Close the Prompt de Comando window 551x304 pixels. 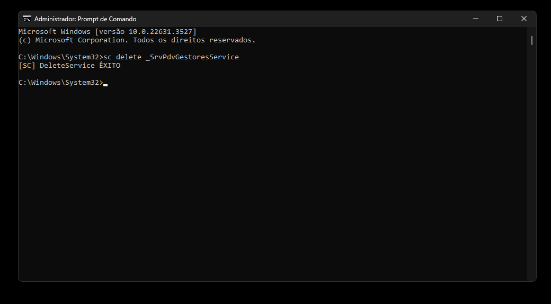[x=523, y=19]
